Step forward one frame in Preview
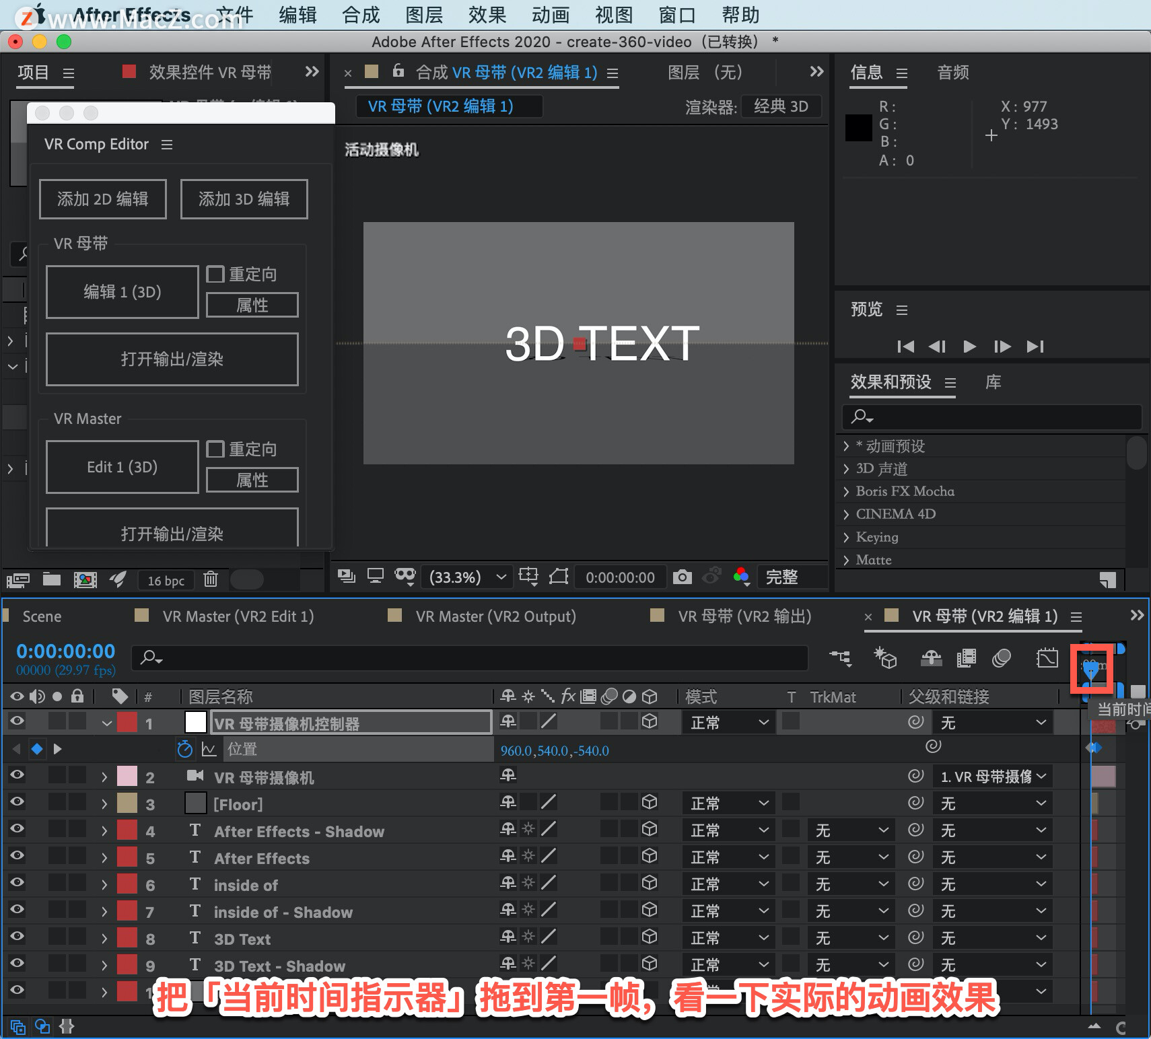The image size is (1151, 1039). [1002, 347]
